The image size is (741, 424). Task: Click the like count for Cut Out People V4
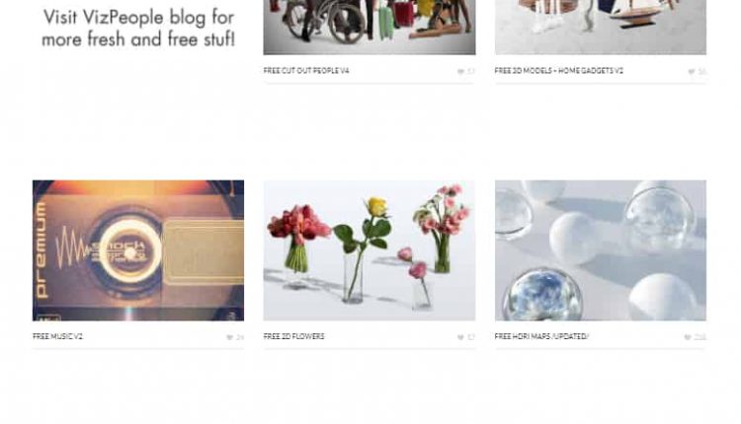[x=470, y=72]
